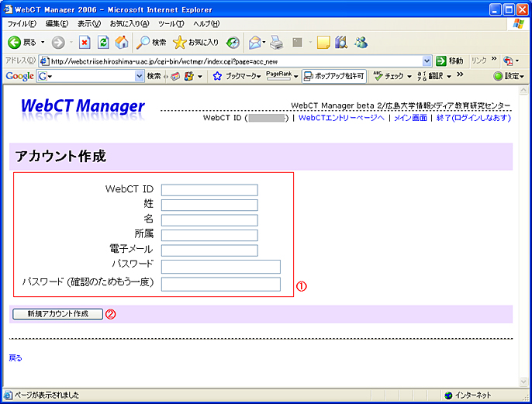Screen dimensions: 532x404
Task: Open Favorites (お気に入り) star toolbar button
Action: pos(195,43)
